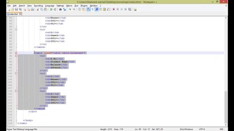Click the Redo toolbar icon
234x131 pixels.
(55, 9)
